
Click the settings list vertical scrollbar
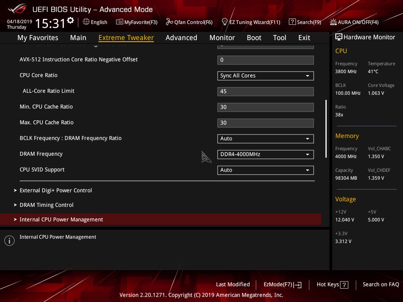[x=326, y=129]
